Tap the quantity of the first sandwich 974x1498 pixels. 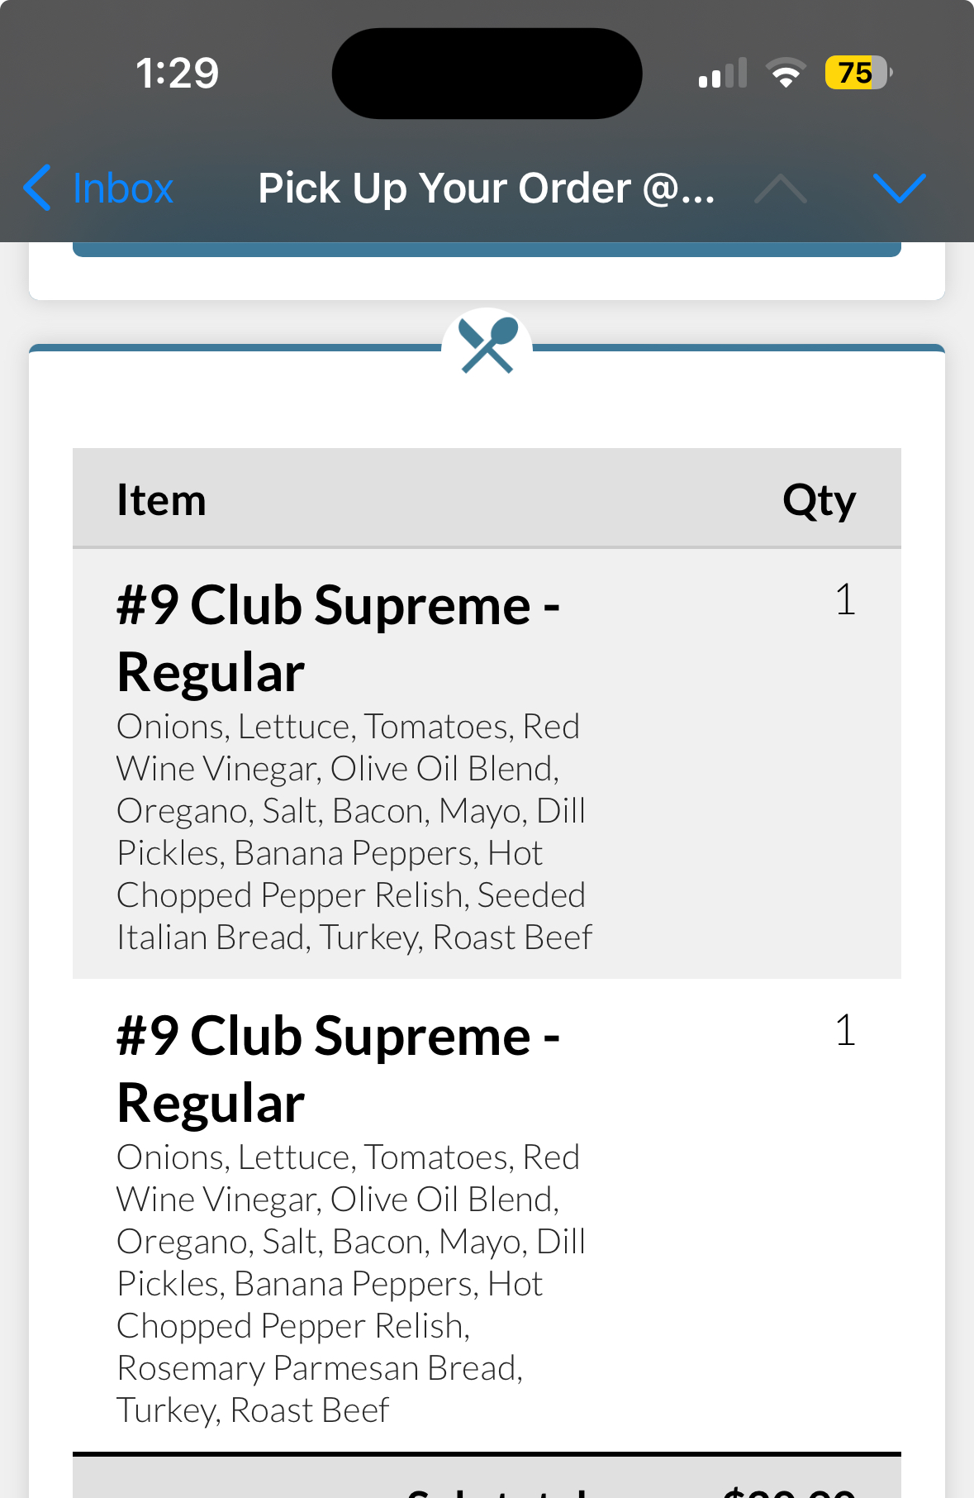[844, 599]
